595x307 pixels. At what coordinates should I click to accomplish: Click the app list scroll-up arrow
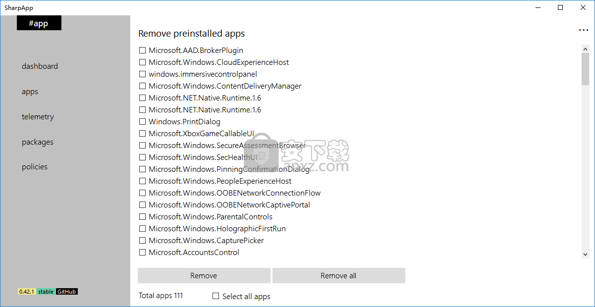tap(585, 49)
